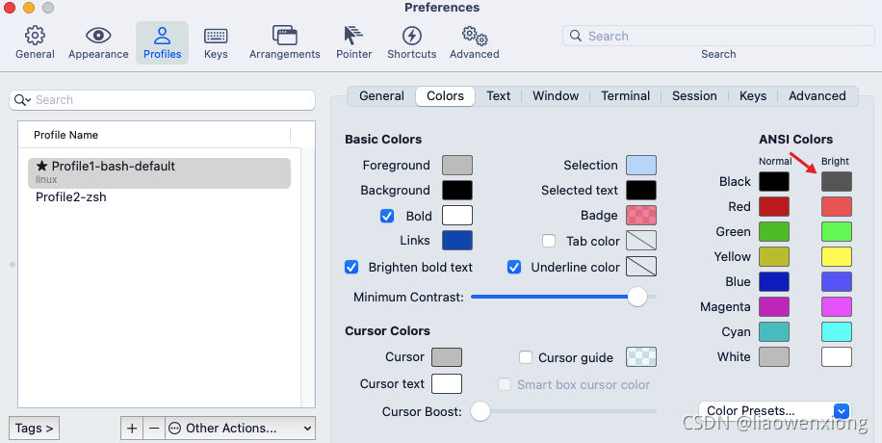Click the ANSI Normal Blue swatch

pos(774,282)
